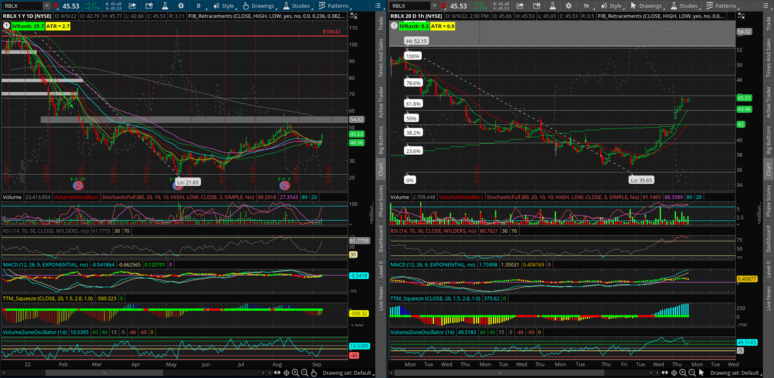Change the 1h timeframe button on right chart
Screen dimensions: 774x378
coord(586,6)
